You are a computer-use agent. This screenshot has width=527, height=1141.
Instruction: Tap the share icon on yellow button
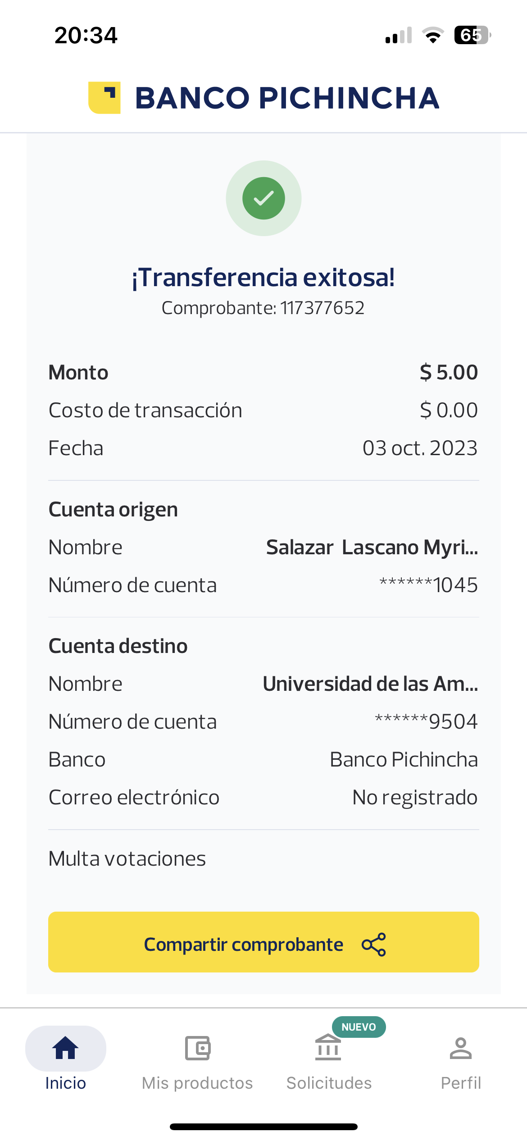(x=374, y=944)
